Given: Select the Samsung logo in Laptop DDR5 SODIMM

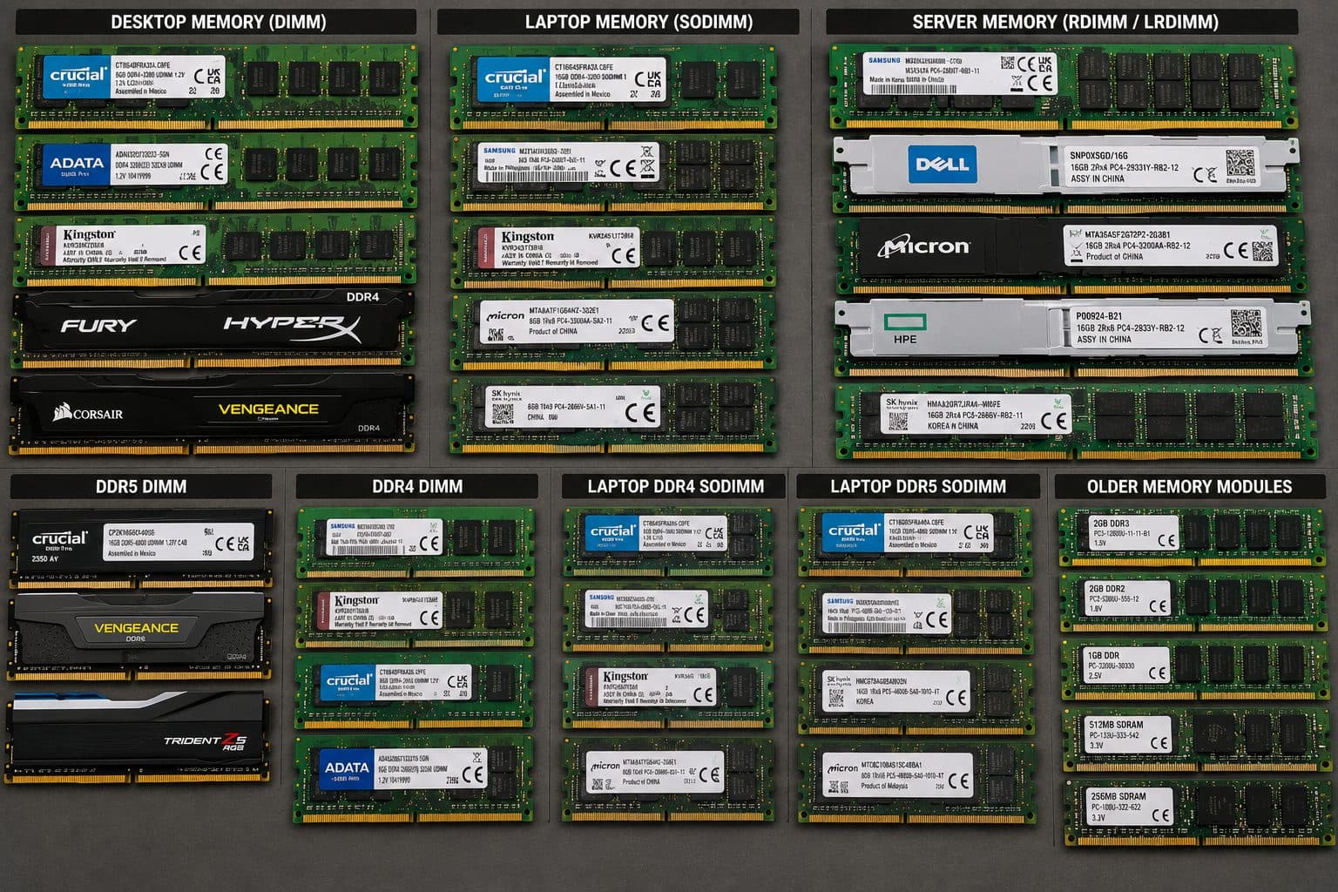Looking at the screenshot, I should 840,601.
